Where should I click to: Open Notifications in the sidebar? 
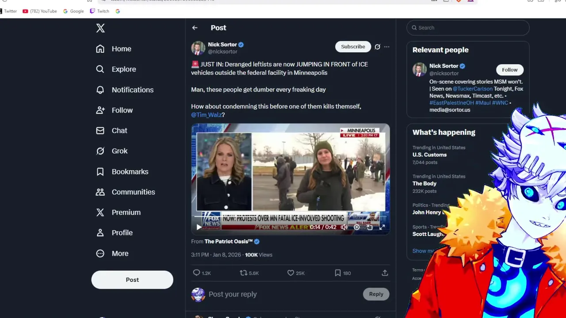125,90
